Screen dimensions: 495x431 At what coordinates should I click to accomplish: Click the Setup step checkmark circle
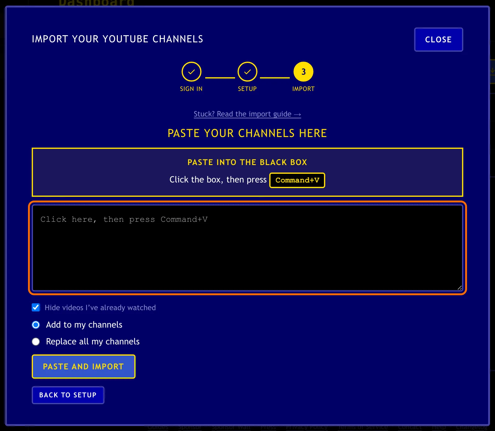[x=247, y=72]
